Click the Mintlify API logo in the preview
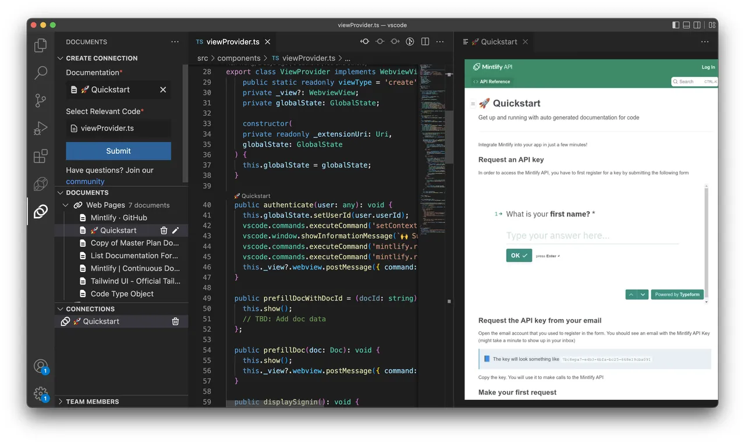 (492, 67)
